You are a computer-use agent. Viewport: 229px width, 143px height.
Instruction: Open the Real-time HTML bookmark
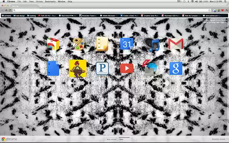68,16
